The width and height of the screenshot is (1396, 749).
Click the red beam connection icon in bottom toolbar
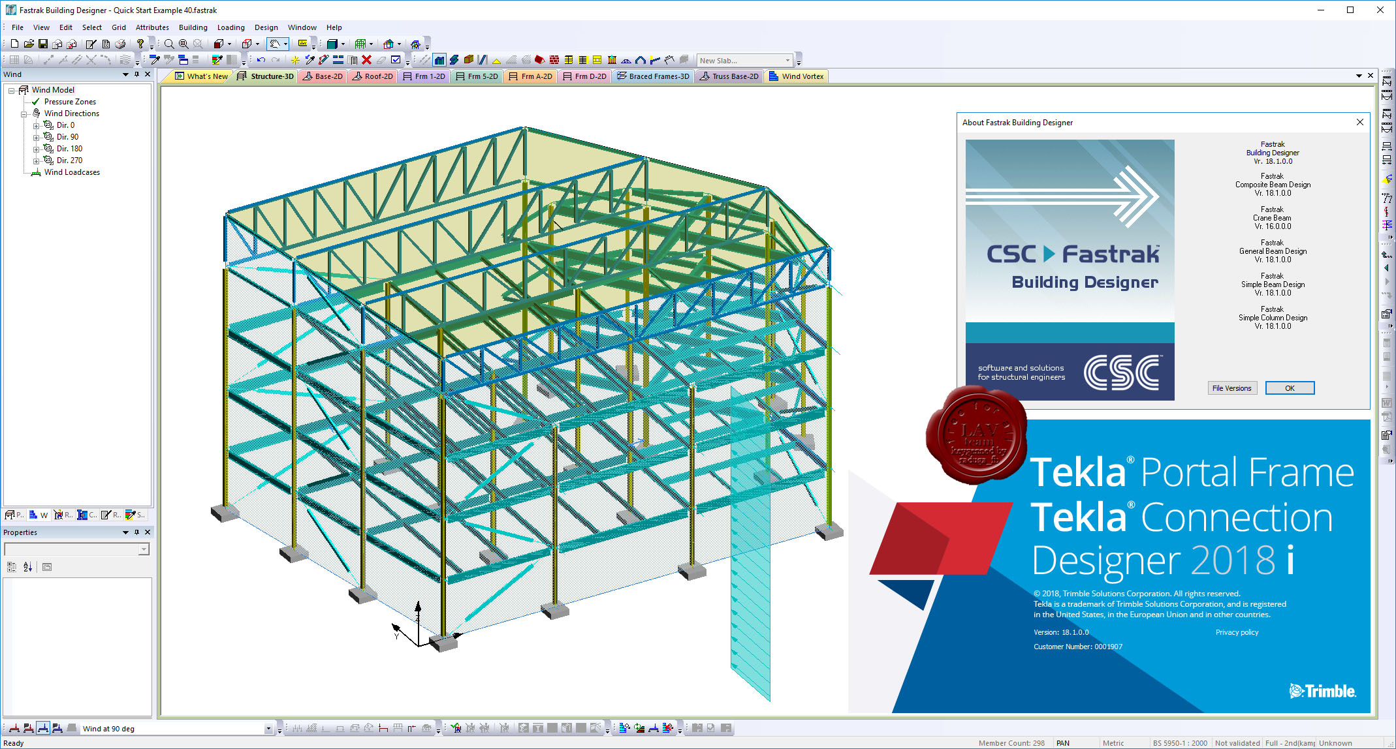pyautogui.click(x=383, y=728)
